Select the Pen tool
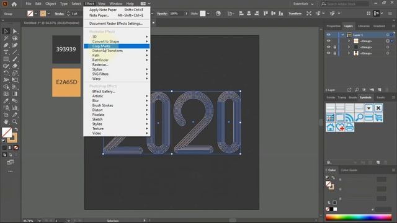 coord(6,45)
